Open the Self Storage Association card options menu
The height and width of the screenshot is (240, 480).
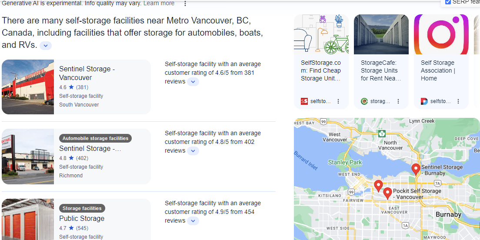click(x=458, y=101)
